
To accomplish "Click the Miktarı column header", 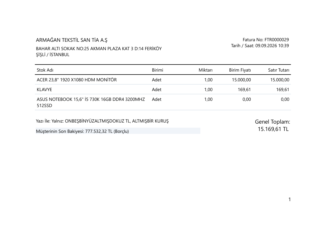I will [x=205, y=70].
